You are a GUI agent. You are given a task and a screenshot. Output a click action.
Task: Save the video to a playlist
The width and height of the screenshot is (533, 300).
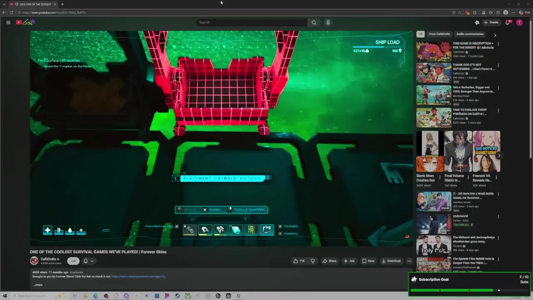tap(368, 261)
